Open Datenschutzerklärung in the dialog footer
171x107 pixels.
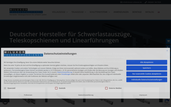point(86,95)
